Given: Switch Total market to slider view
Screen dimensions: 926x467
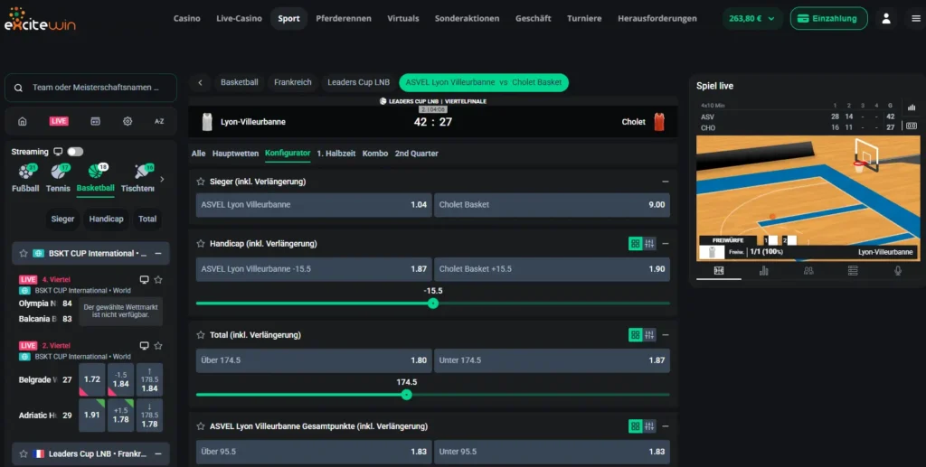Looking at the screenshot, I should click(649, 335).
